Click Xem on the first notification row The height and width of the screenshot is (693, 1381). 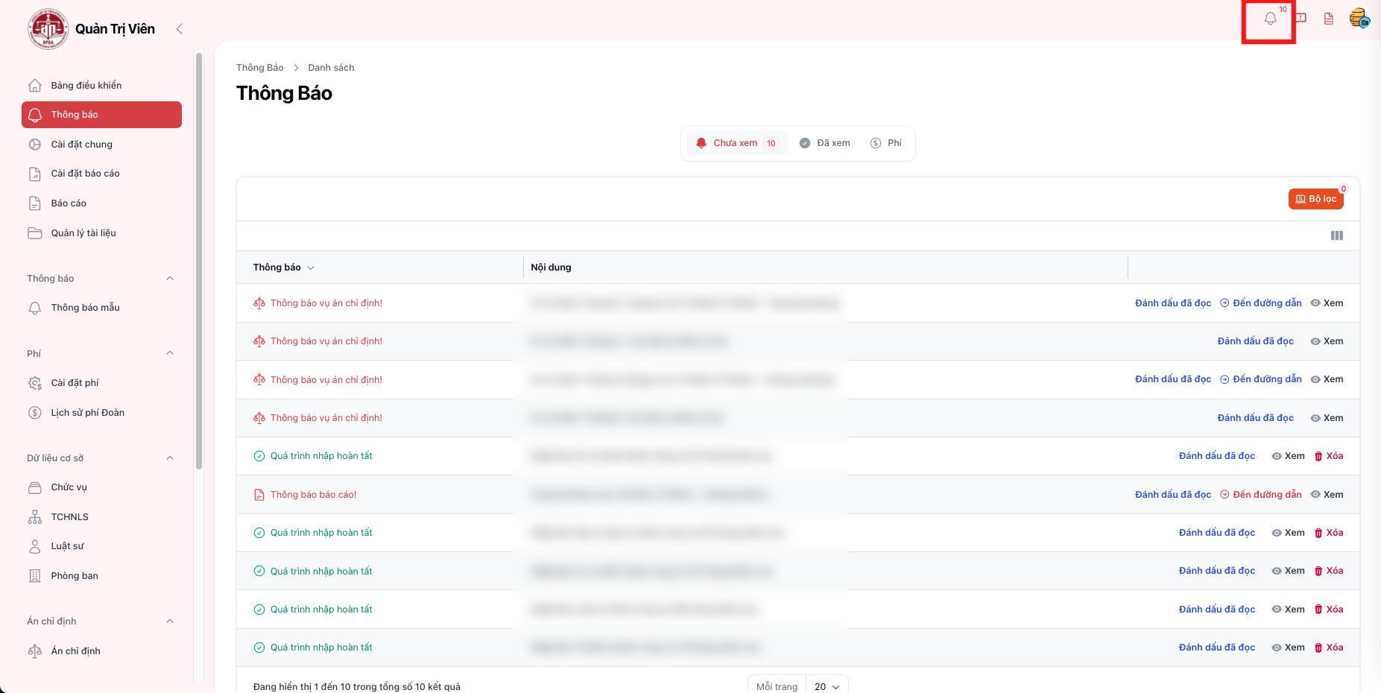point(1327,303)
